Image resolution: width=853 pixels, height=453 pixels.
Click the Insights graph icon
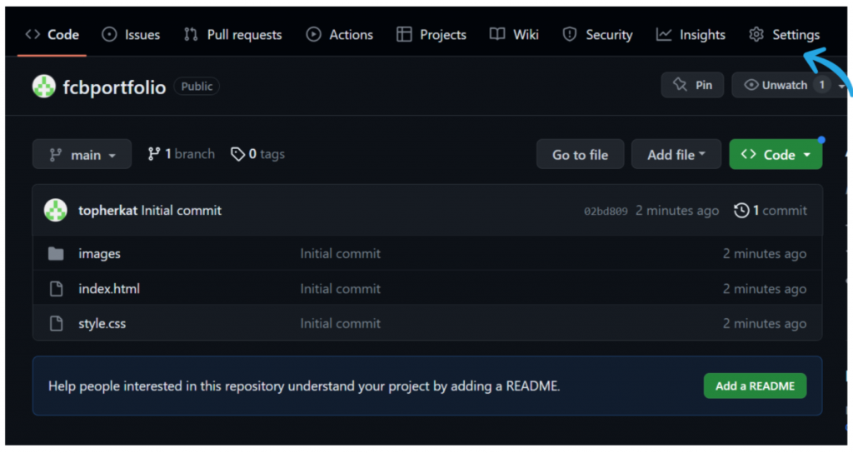[663, 34]
